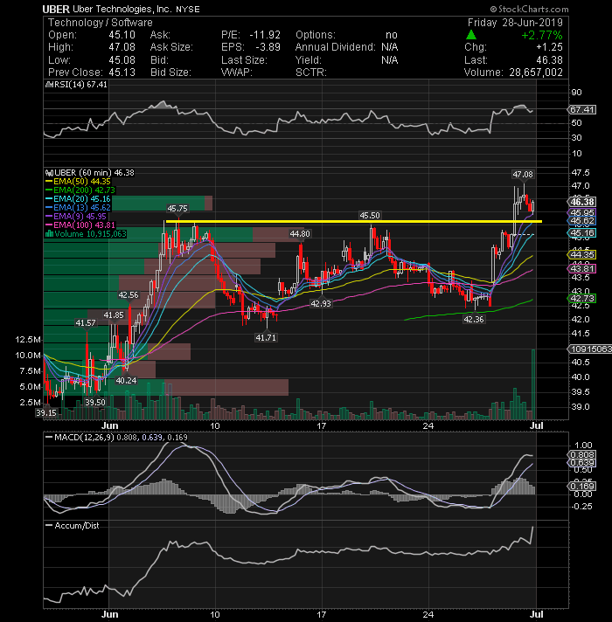Click the 45.75 price callout on chart
612x622 pixels.
tap(177, 209)
